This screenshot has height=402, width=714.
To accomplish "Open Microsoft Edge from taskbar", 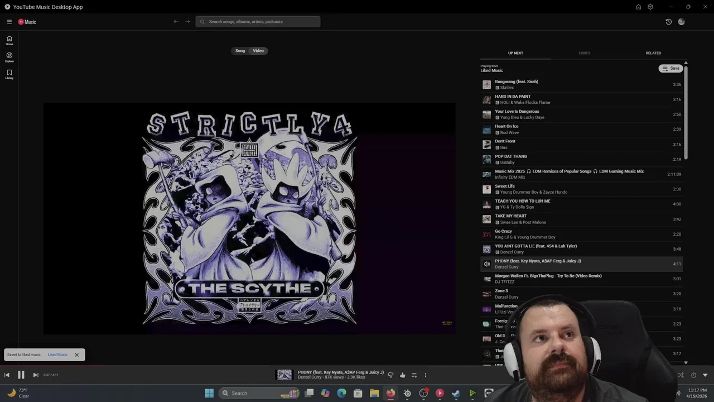I will [341, 393].
